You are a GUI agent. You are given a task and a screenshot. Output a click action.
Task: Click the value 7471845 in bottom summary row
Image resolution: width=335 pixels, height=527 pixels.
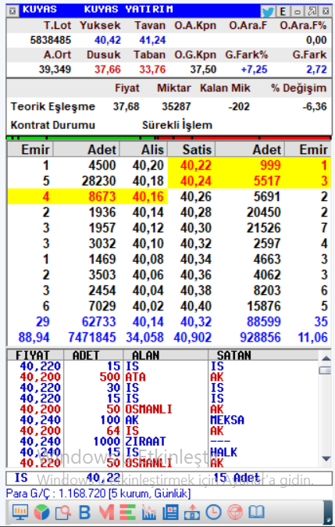[x=92, y=338]
